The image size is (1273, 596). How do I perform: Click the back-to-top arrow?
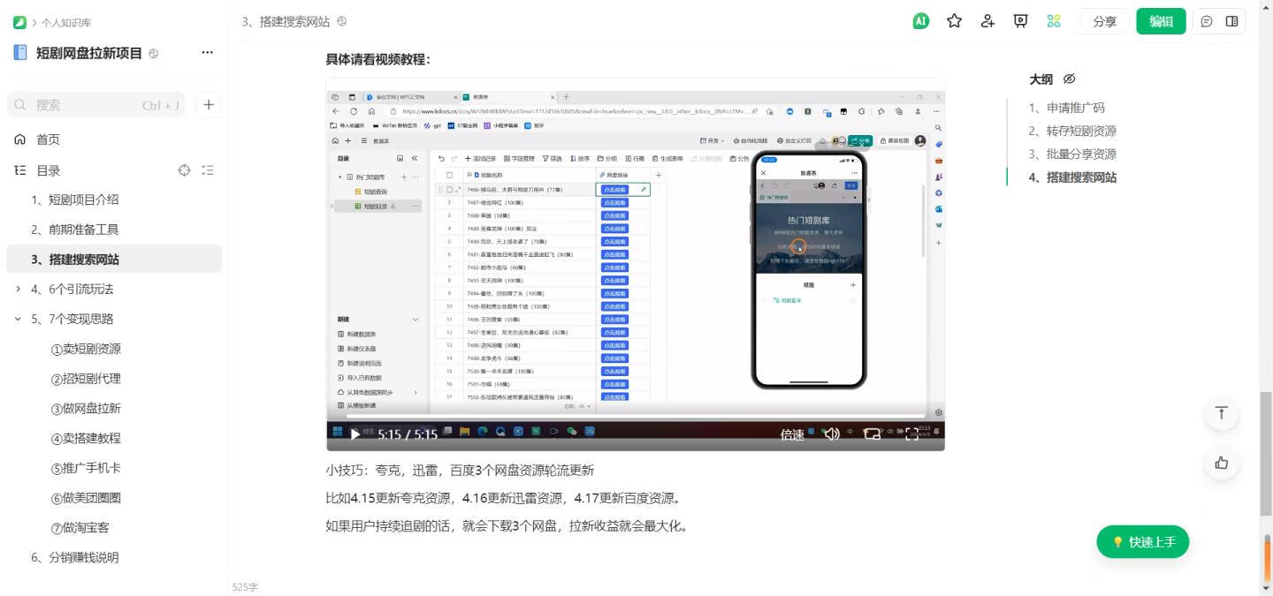1221,412
